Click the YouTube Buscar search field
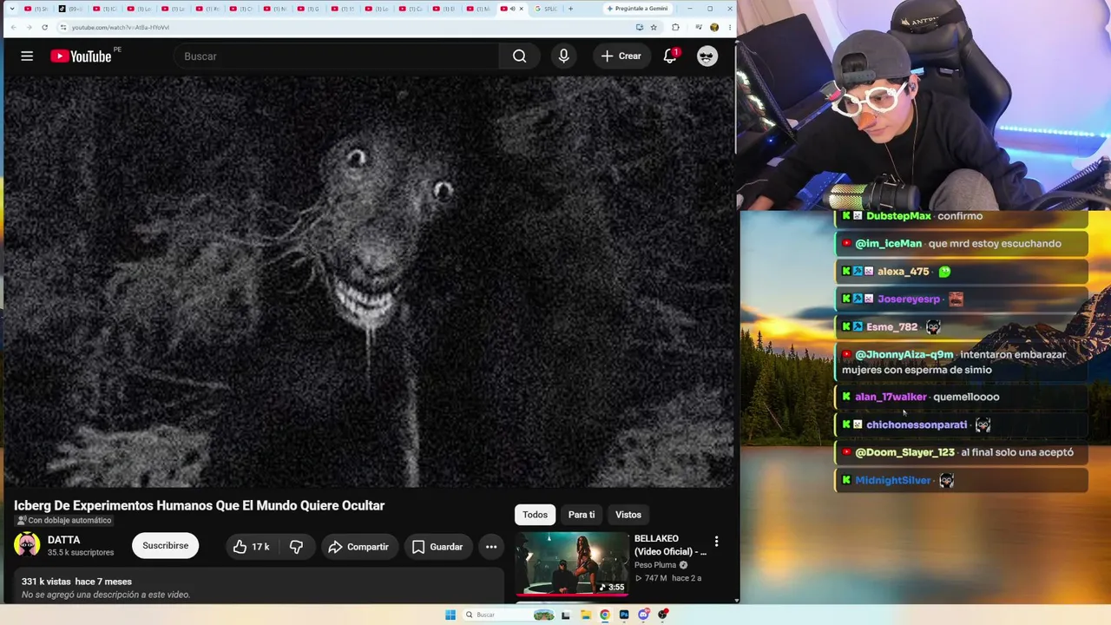1111x625 pixels. coord(337,56)
